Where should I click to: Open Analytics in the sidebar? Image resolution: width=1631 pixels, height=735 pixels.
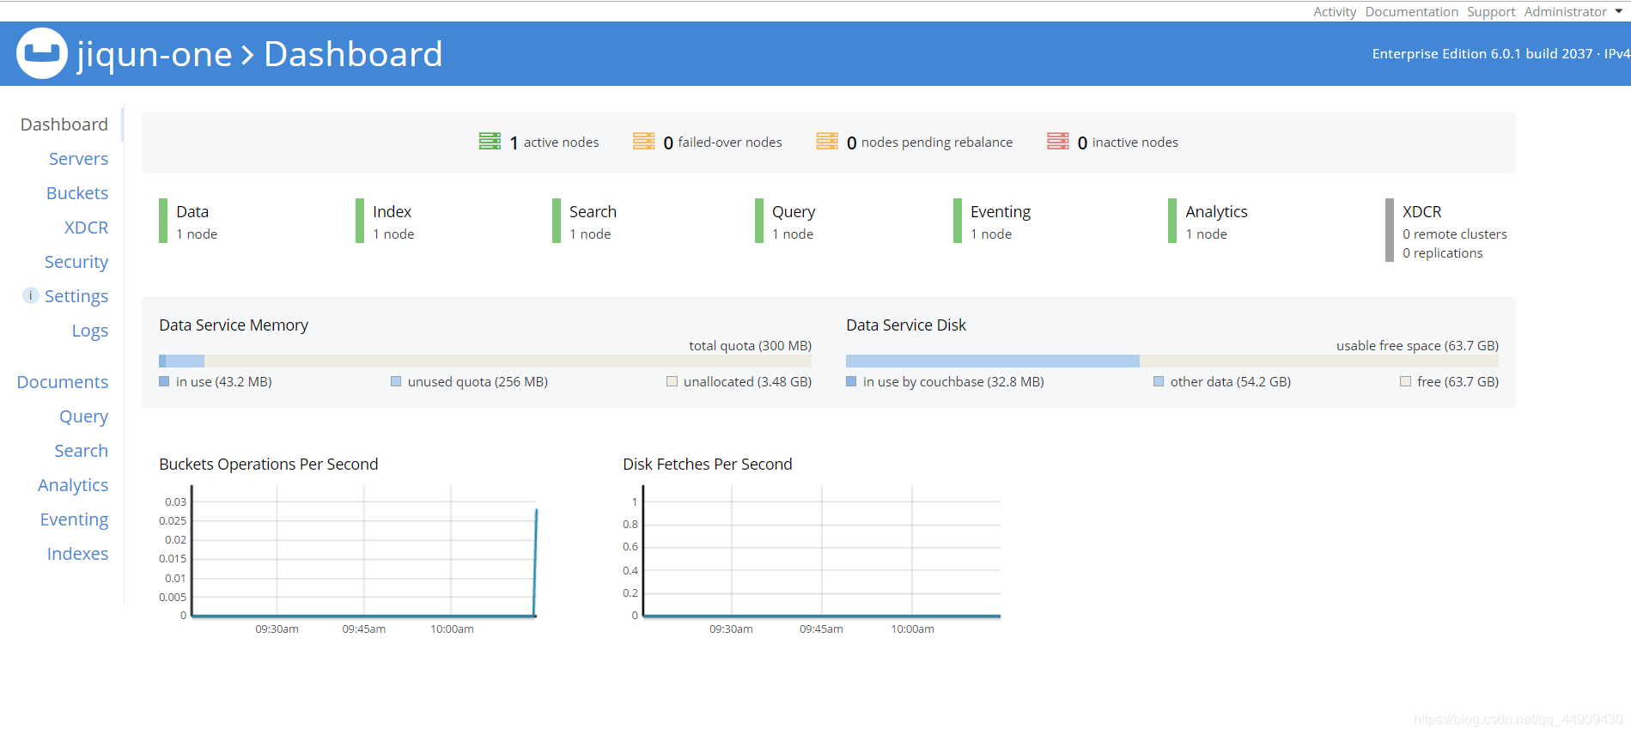pyautogui.click(x=73, y=485)
